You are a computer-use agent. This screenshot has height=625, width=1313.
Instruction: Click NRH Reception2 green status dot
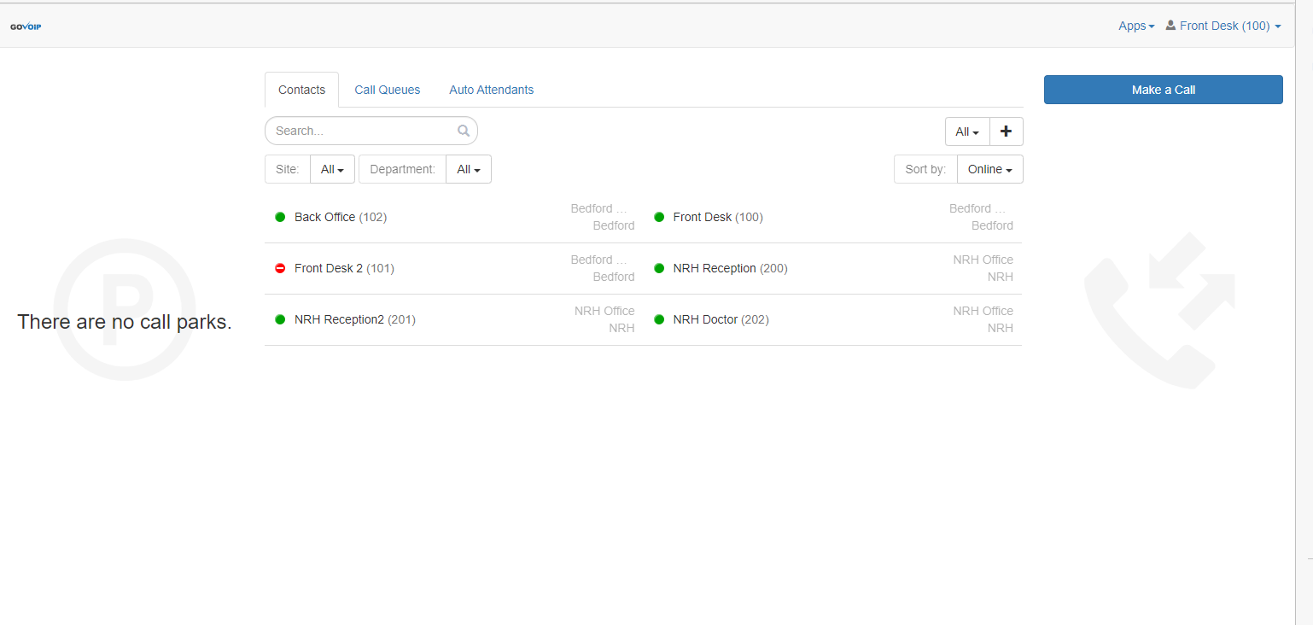280,319
